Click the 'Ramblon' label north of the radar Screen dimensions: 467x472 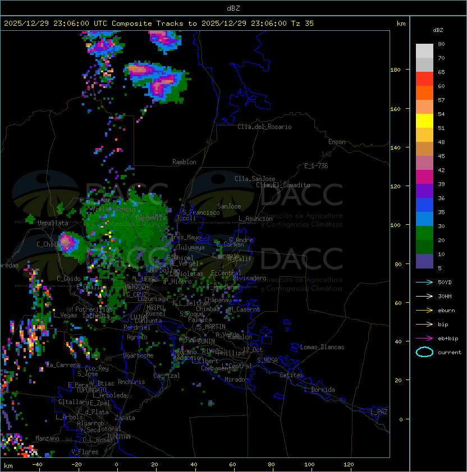point(184,162)
